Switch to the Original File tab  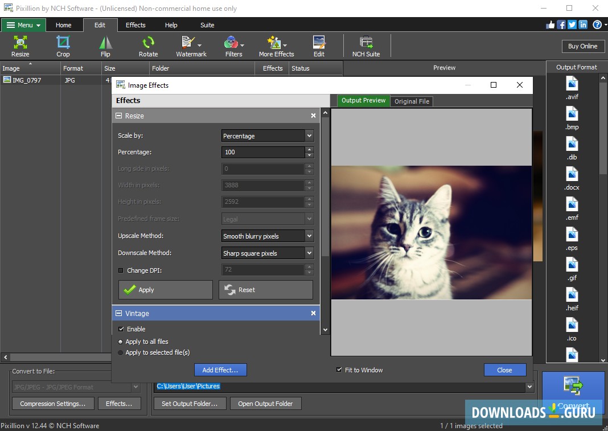(x=411, y=101)
